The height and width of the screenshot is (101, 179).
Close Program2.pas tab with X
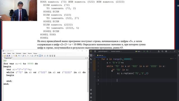[x=88, y=58]
